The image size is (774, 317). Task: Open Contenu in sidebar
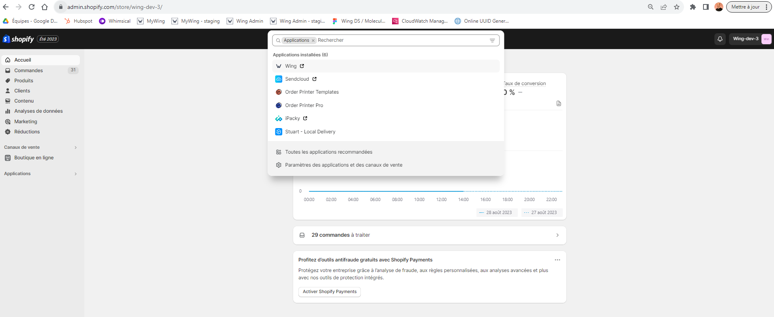pyautogui.click(x=41, y=101)
